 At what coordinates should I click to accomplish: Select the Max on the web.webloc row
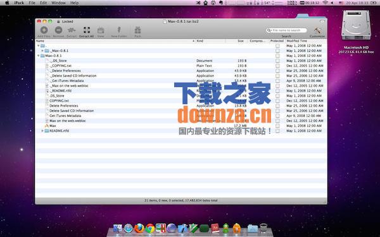[180, 121]
